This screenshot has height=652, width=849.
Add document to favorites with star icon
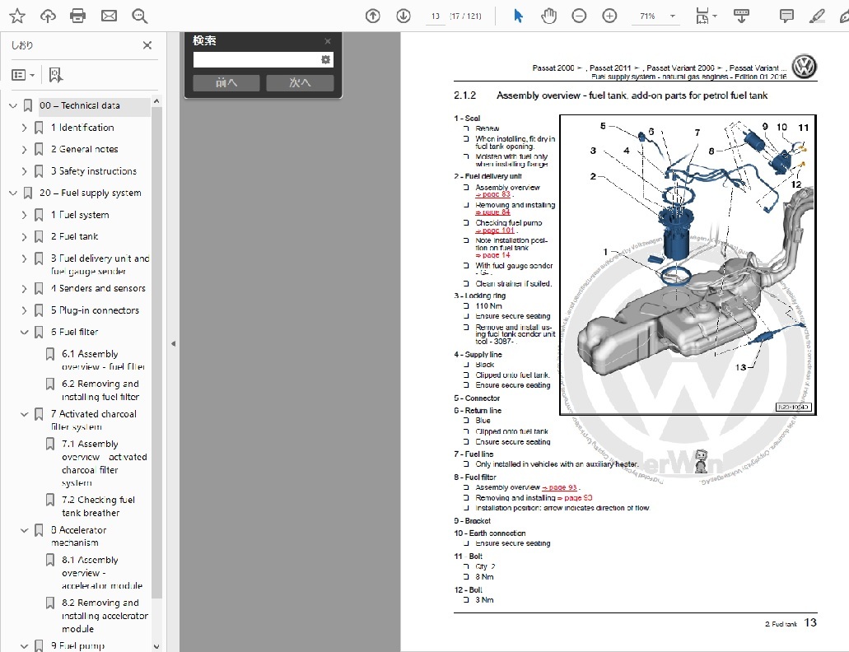coord(17,16)
